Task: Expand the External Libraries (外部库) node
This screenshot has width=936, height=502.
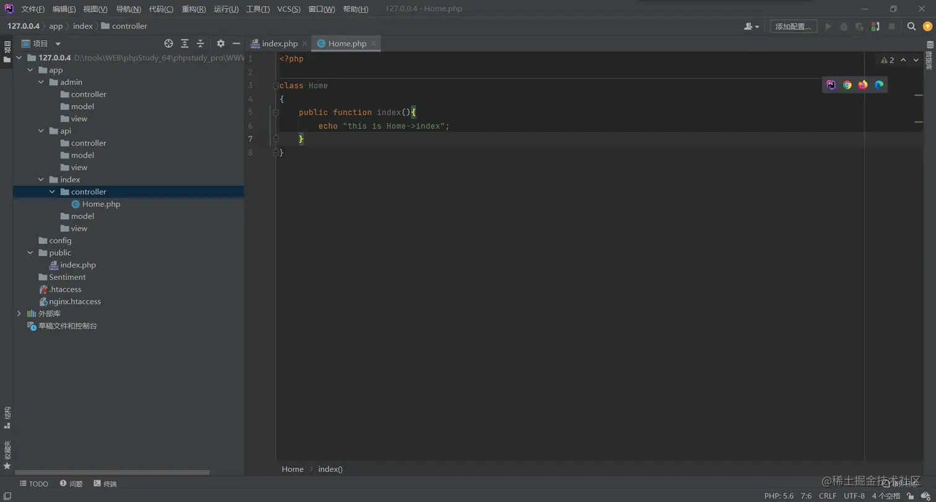Action: click(19, 314)
